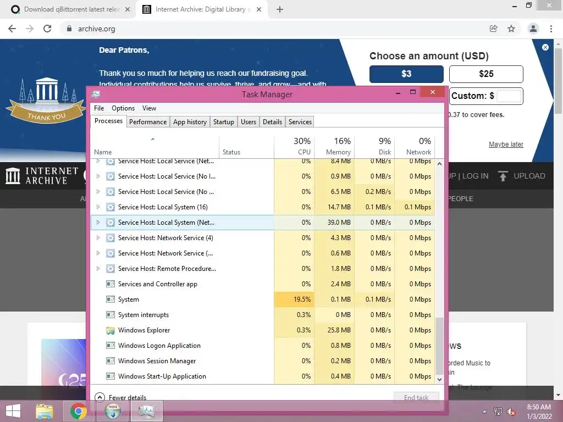The image size is (563, 422).
Task: Open the Task Manager Options menu
Action: pos(123,108)
